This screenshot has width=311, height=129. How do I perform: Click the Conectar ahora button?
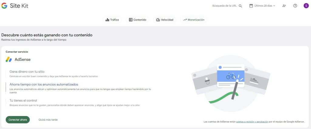tap(18, 120)
